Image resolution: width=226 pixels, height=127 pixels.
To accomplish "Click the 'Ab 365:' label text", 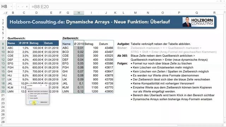I will click(123, 56).
